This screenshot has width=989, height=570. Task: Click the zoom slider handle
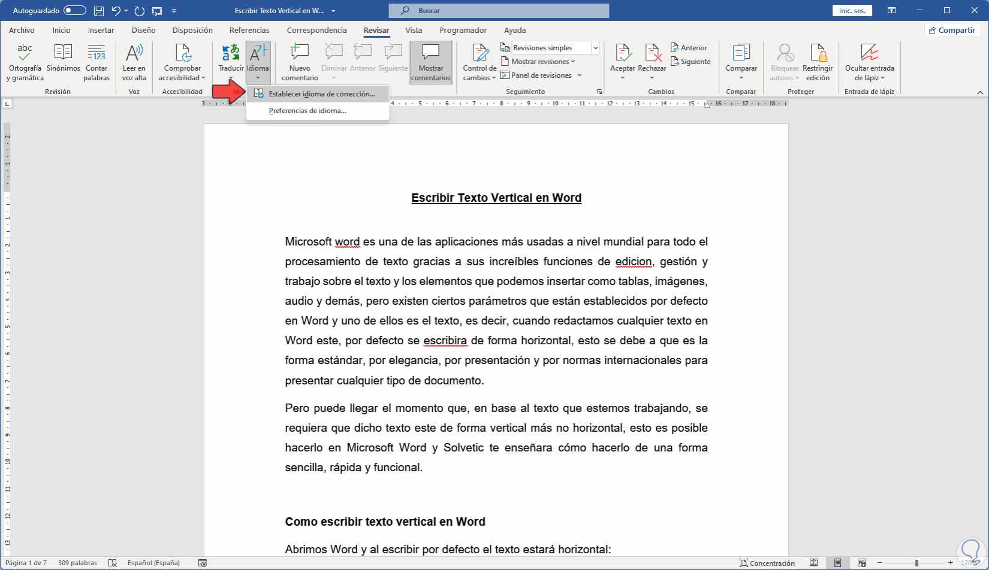click(916, 563)
